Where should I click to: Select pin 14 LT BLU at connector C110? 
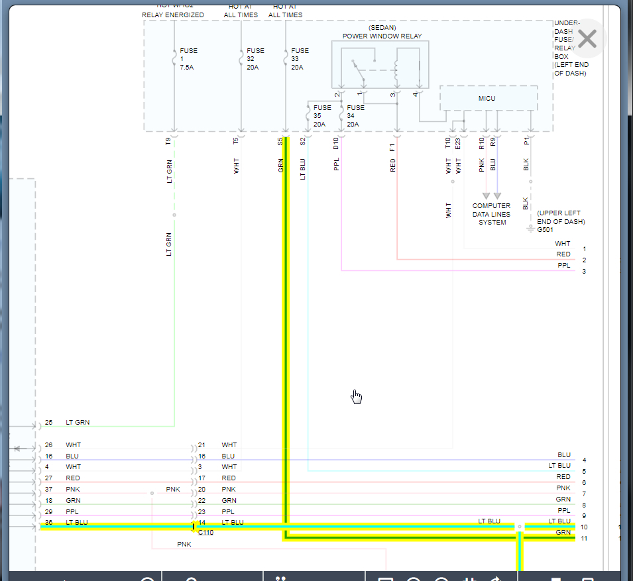click(x=221, y=523)
